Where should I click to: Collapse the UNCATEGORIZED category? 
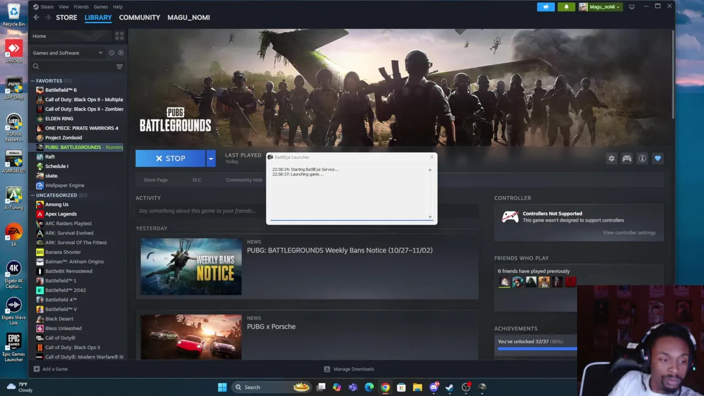coord(32,195)
